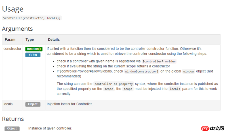Click the $controller(constructor, locals); code snippet
The width and height of the screenshot is (227, 134).
click(x=31, y=18)
